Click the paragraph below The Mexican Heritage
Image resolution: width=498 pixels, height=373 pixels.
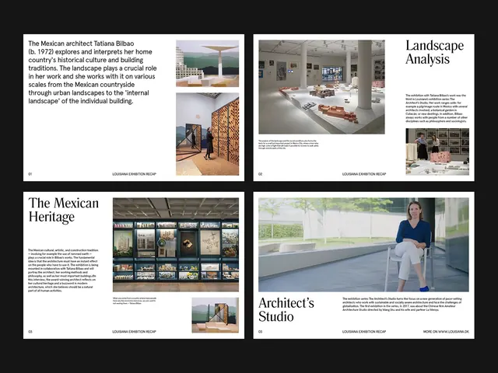coord(63,270)
